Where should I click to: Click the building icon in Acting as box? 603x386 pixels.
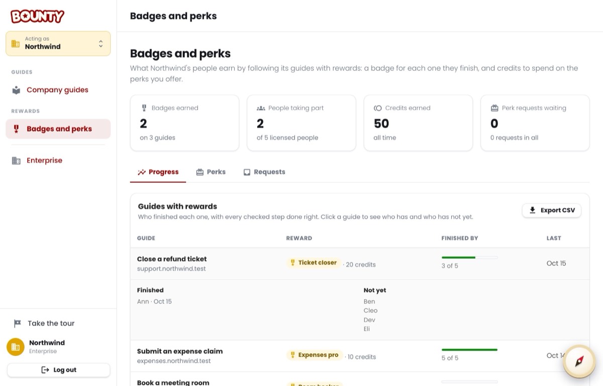(x=16, y=43)
